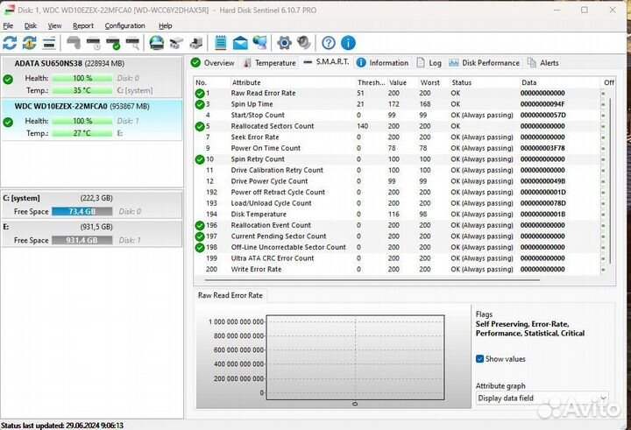Click the disk with green checkmark icon
Viewport: 631px width, 430px height.
click(113, 43)
